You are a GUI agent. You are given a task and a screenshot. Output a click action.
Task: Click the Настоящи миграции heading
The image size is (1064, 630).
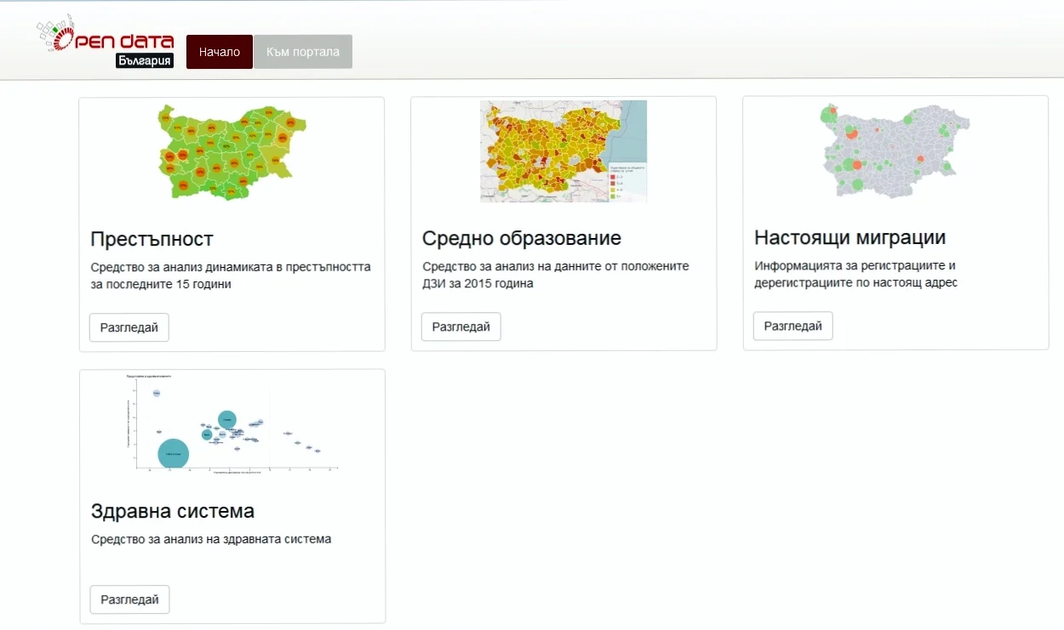tap(850, 237)
